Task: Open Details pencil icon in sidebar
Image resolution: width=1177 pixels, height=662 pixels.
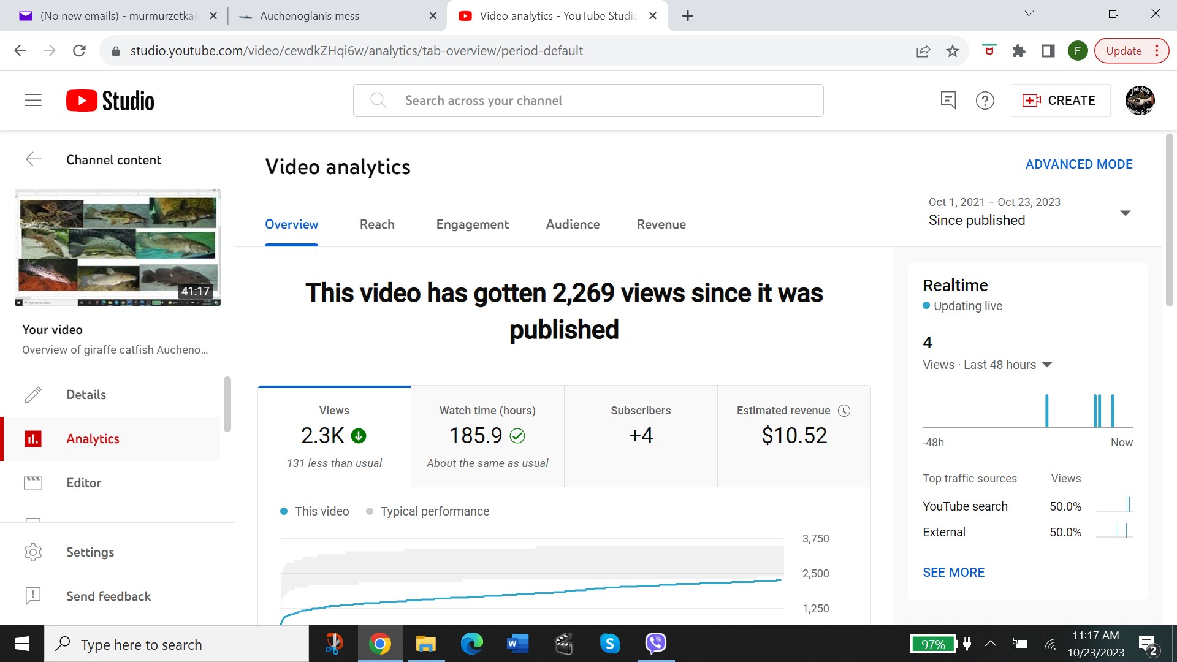Action: tap(33, 395)
